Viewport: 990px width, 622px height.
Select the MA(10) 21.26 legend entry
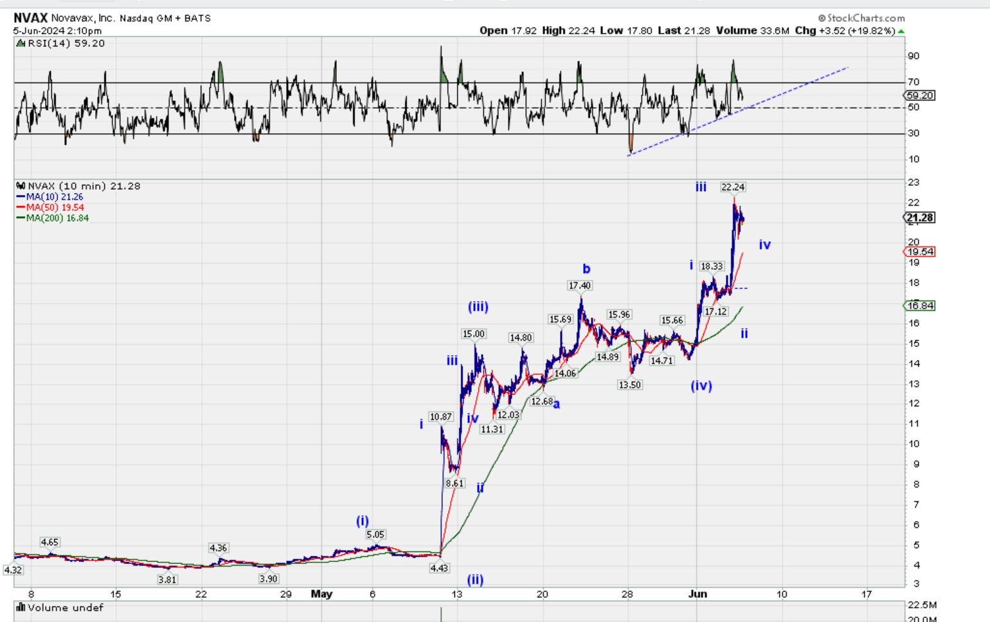click(50, 197)
